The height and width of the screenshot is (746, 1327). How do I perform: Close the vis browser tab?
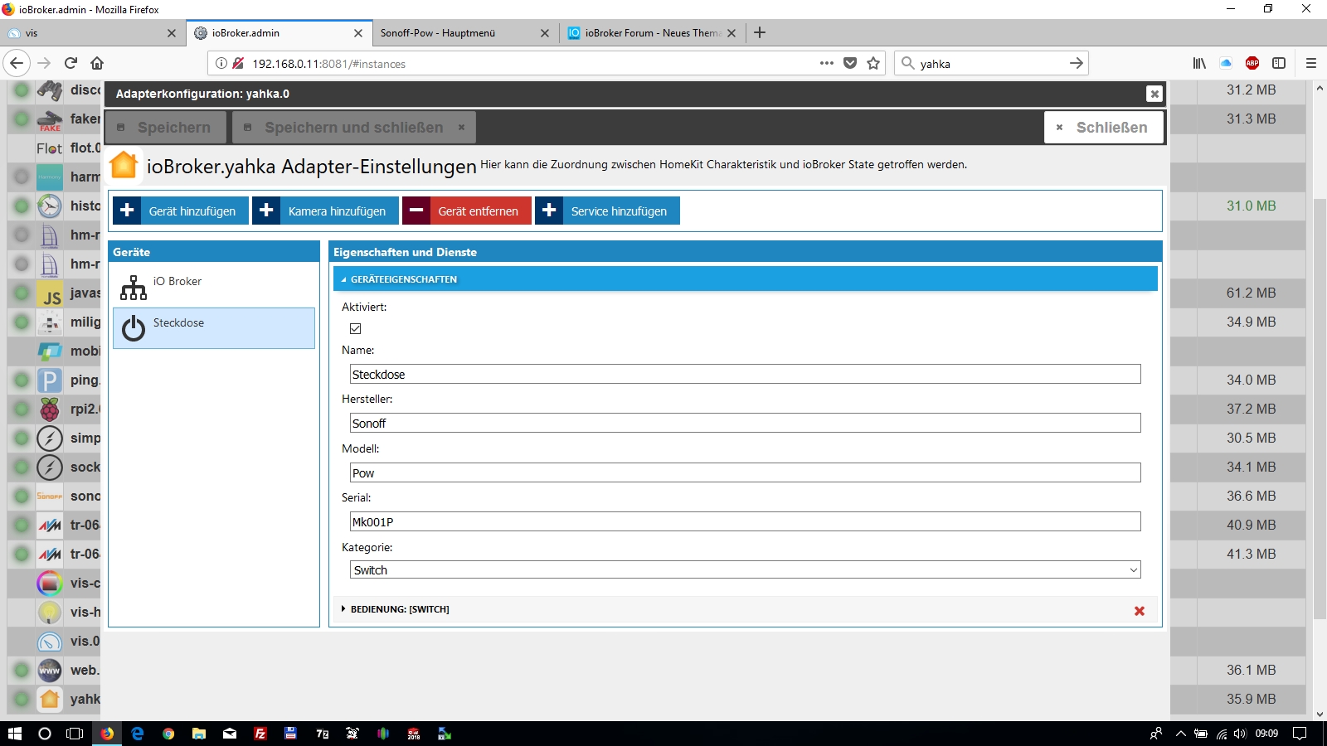(x=172, y=33)
